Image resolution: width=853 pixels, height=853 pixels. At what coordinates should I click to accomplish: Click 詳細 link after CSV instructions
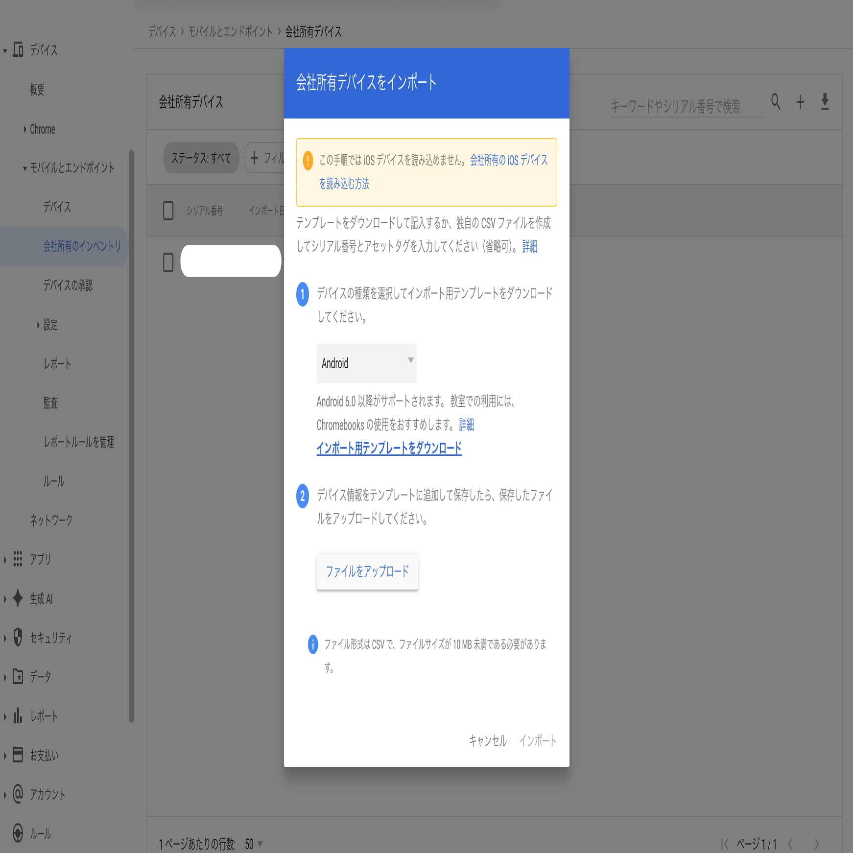click(529, 246)
